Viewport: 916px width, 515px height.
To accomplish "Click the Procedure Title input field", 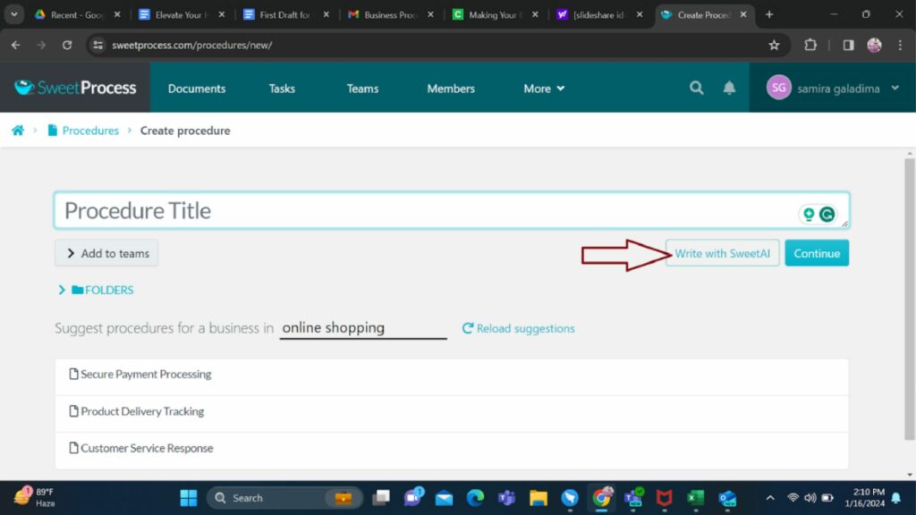I will (420, 211).
